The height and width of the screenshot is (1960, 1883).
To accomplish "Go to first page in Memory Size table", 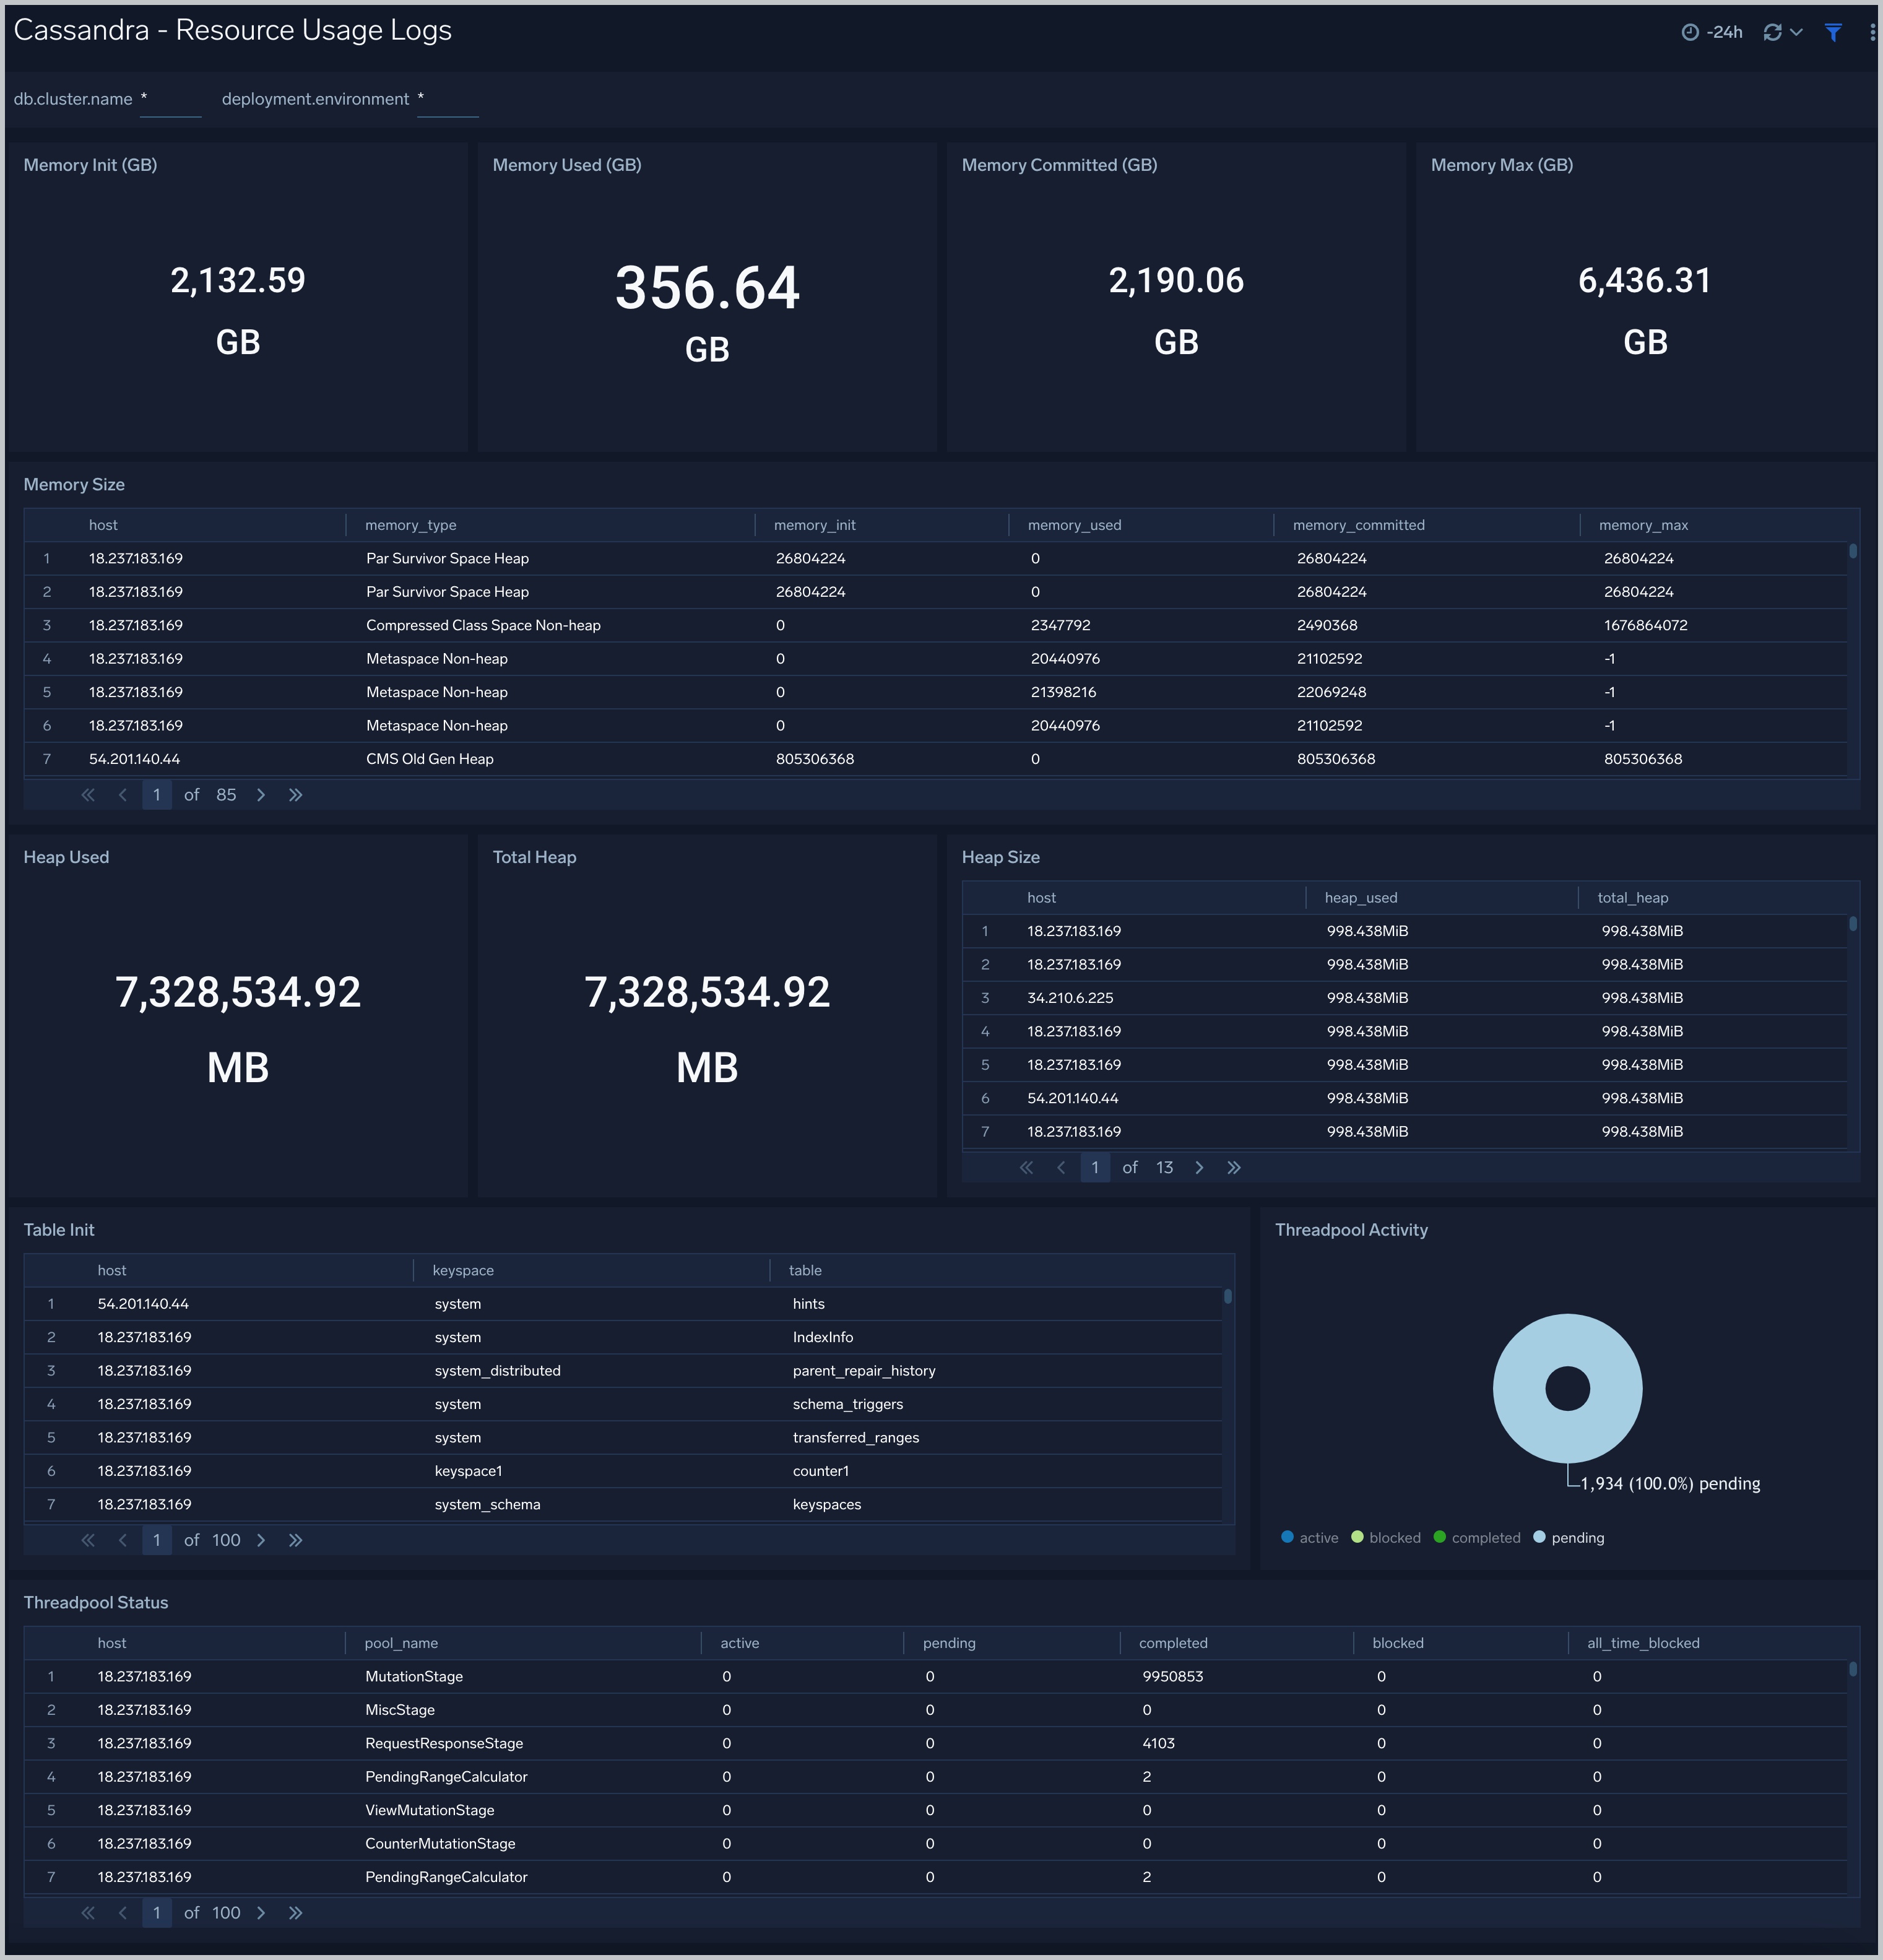I will pos(88,795).
